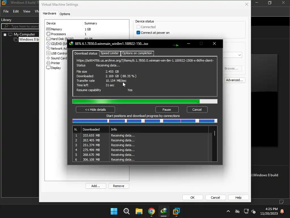Collapse the My Computer tree node
Image resolution: width=290 pixels, height=218 pixels.
(5, 34)
